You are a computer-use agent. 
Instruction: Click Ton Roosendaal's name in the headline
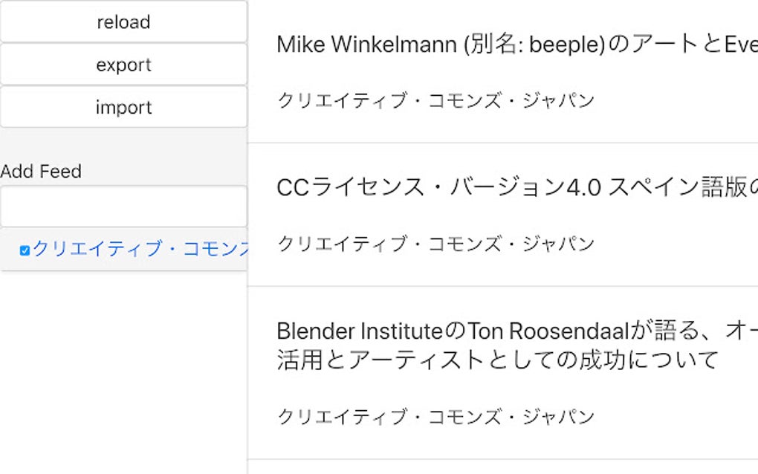pos(548,331)
